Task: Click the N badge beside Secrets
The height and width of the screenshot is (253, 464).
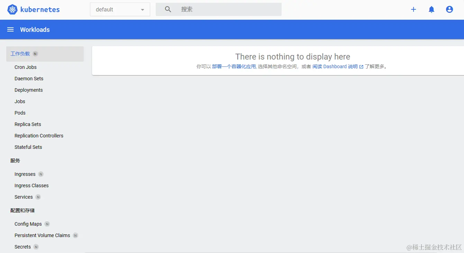Action: pos(36,247)
